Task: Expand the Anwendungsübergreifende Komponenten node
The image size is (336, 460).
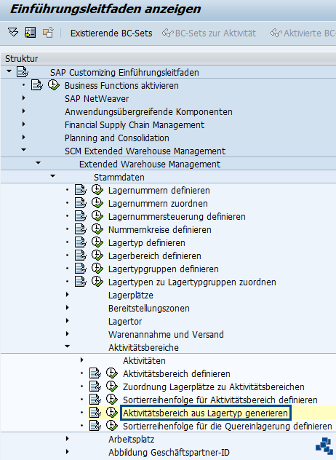Action: 24,111
